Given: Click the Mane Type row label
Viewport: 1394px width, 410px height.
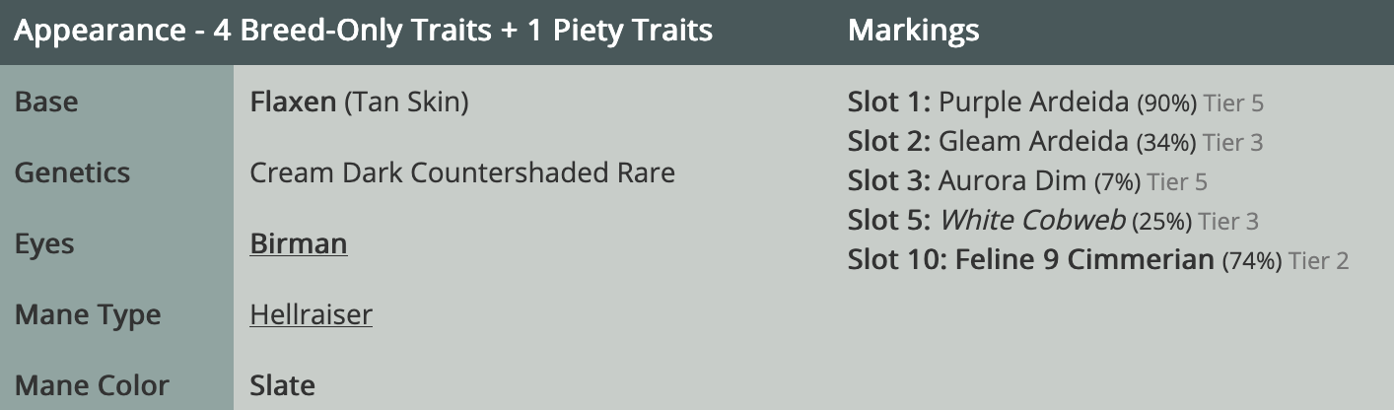Looking at the screenshot, I should click(x=88, y=314).
